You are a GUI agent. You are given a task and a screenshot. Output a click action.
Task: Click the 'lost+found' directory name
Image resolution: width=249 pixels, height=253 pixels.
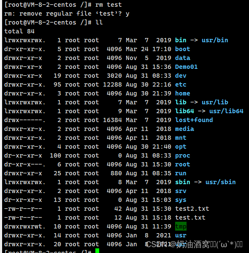[x=194, y=120]
